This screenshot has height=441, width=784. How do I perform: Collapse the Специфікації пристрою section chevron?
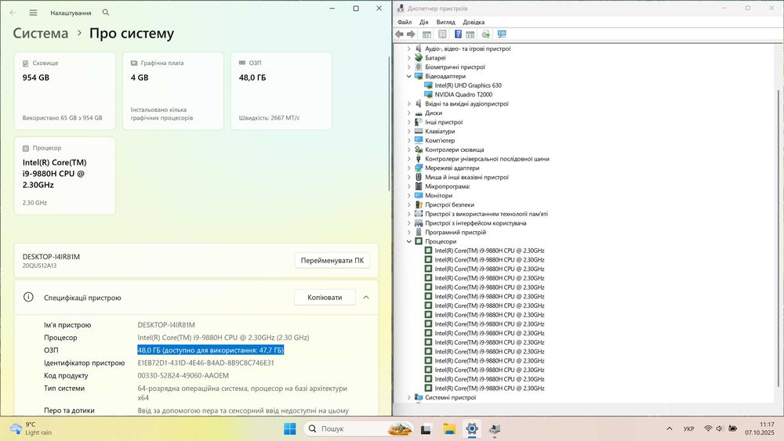[366, 297]
